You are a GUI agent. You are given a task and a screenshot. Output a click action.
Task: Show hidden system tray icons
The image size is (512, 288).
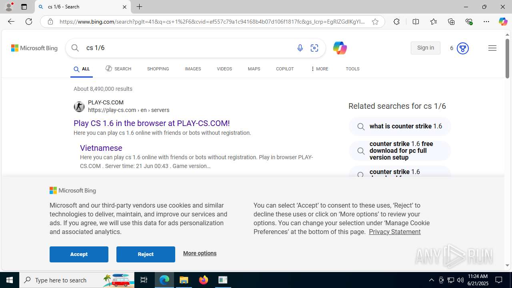(x=432, y=280)
